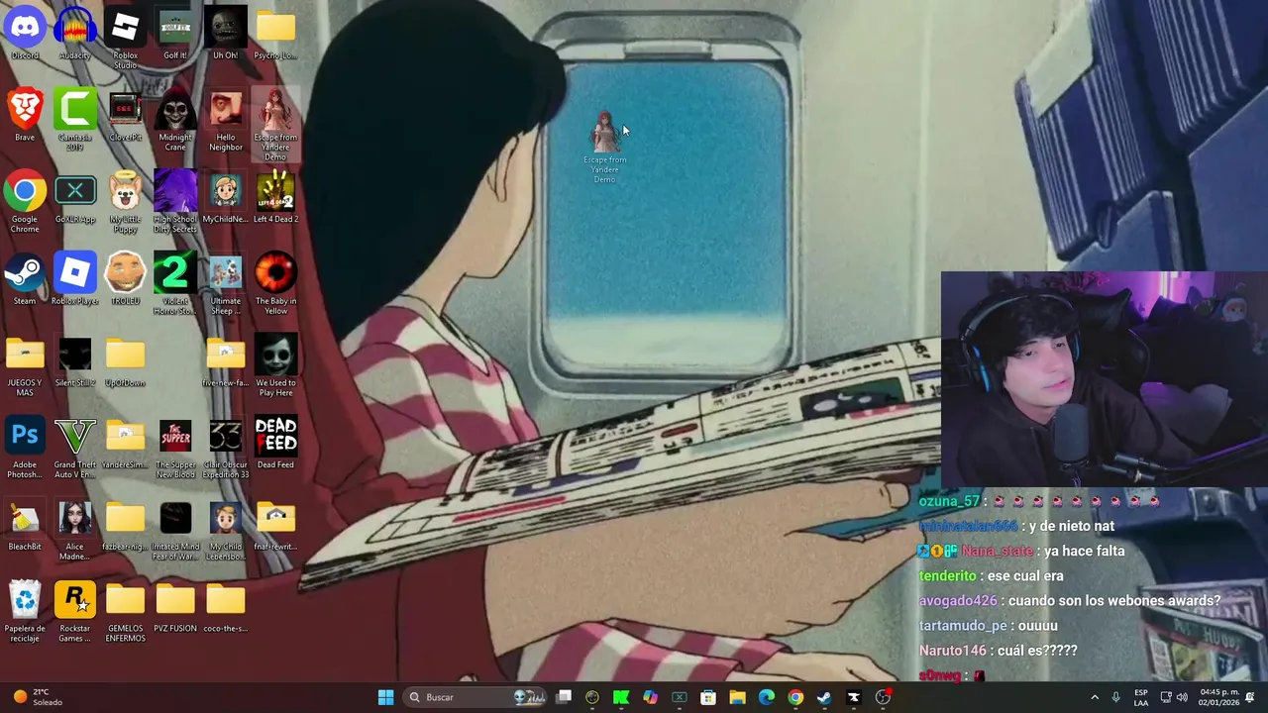The width and height of the screenshot is (1268, 713).
Task: Open the Discord desktop shortcut
Action: (25, 34)
